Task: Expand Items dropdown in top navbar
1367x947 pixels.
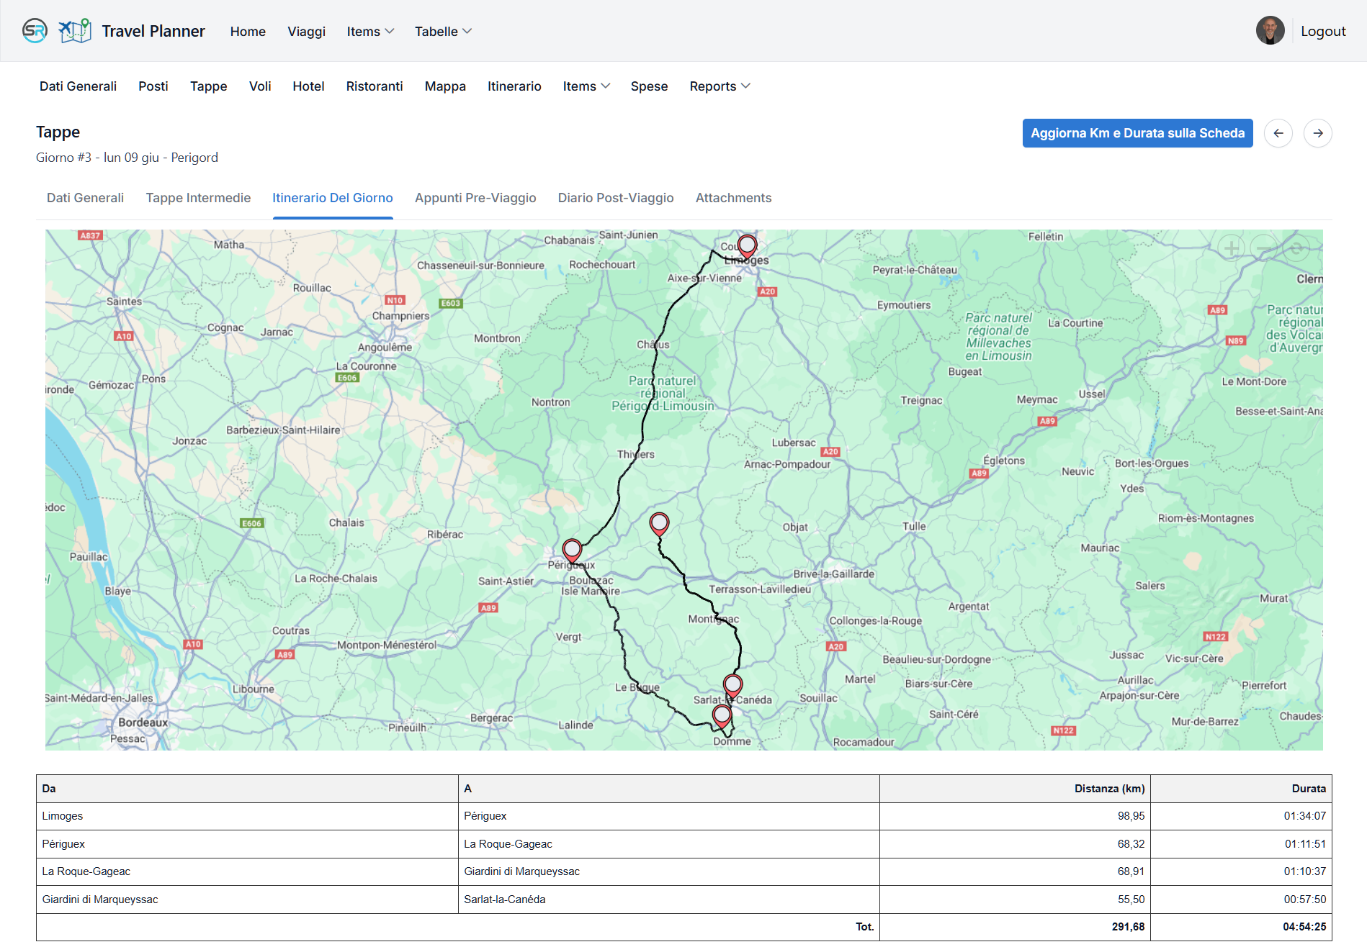Action: pyautogui.click(x=370, y=32)
